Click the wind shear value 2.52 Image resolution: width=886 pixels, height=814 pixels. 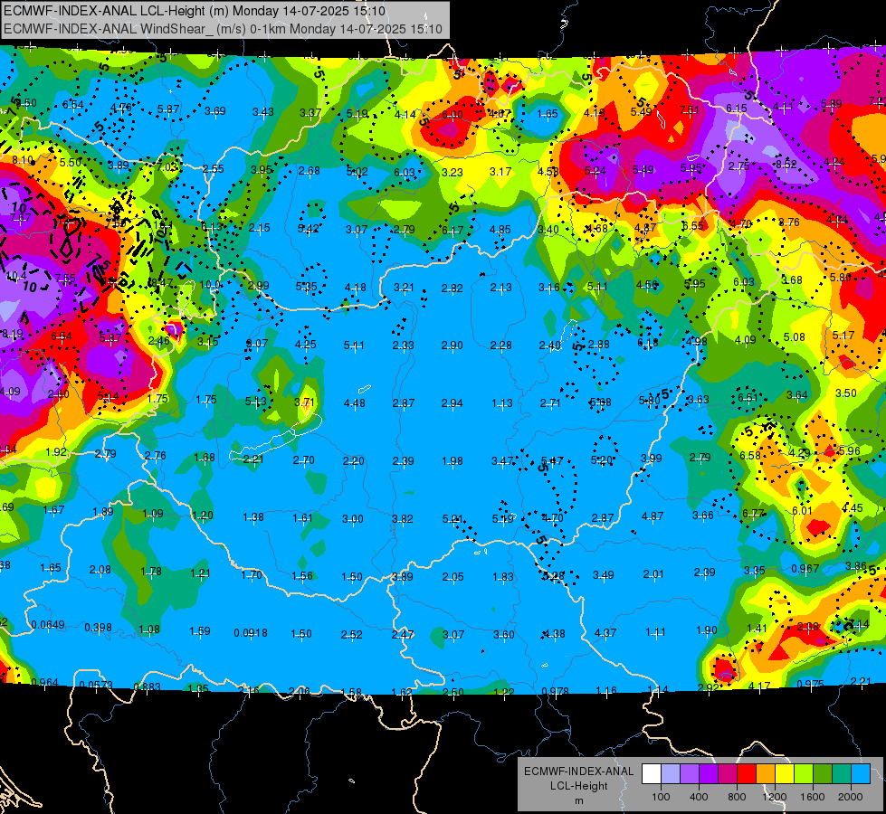click(351, 634)
